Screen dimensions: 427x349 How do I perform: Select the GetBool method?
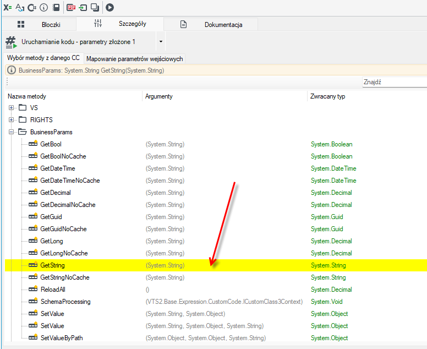51,144
